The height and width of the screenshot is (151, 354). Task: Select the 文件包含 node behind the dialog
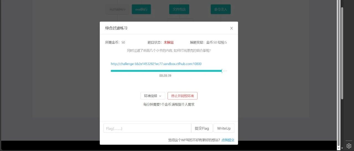point(179,9)
